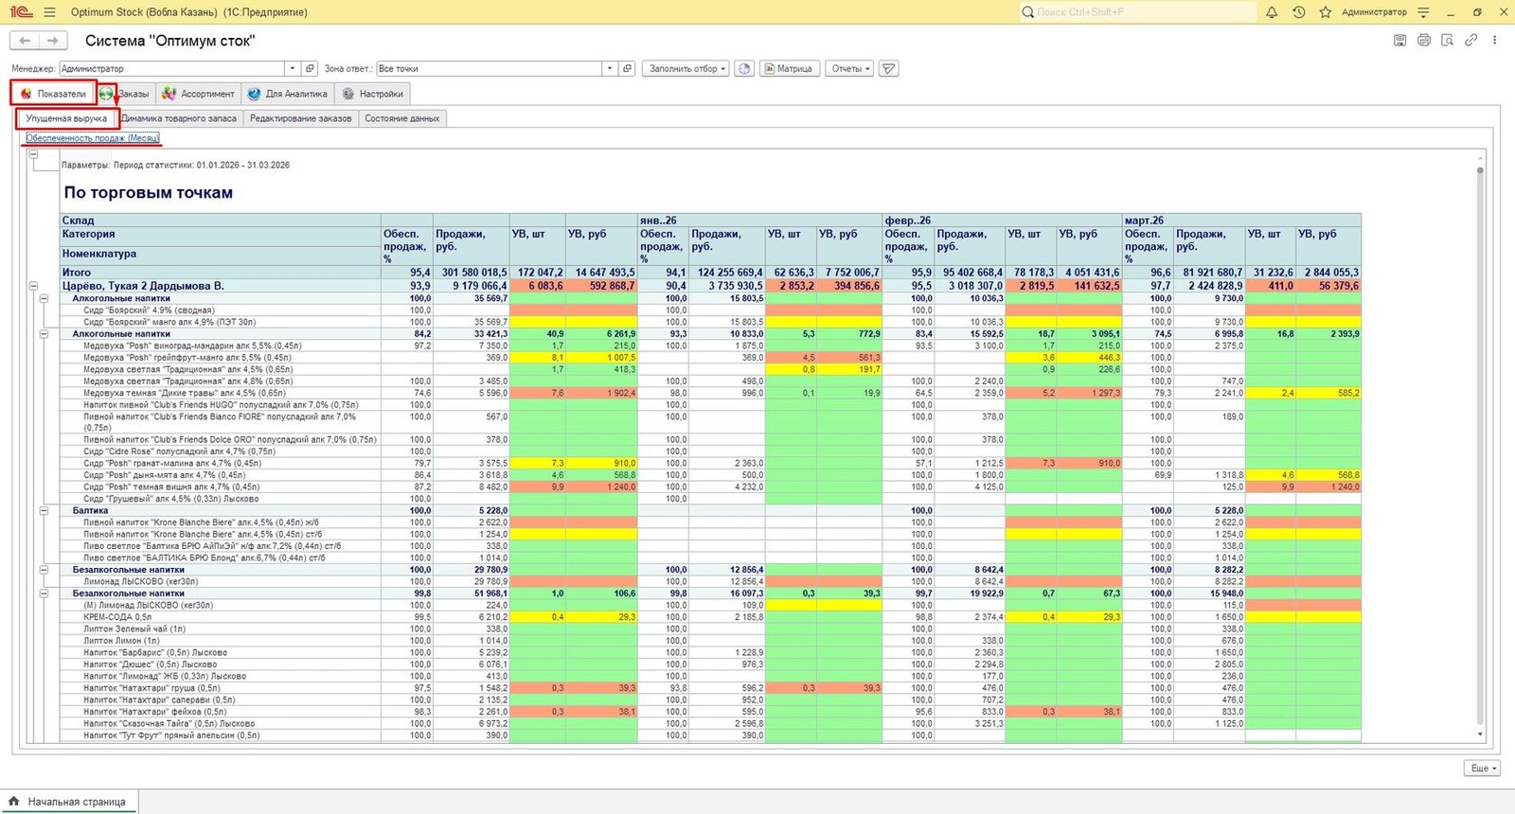Open the three-dot more actions menu
The height and width of the screenshot is (814, 1515).
[1495, 41]
